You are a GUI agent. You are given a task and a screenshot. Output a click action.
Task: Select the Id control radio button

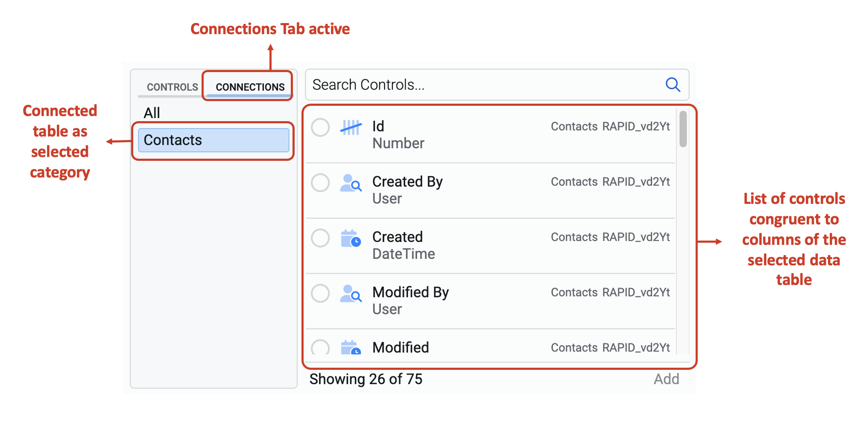click(320, 127)
